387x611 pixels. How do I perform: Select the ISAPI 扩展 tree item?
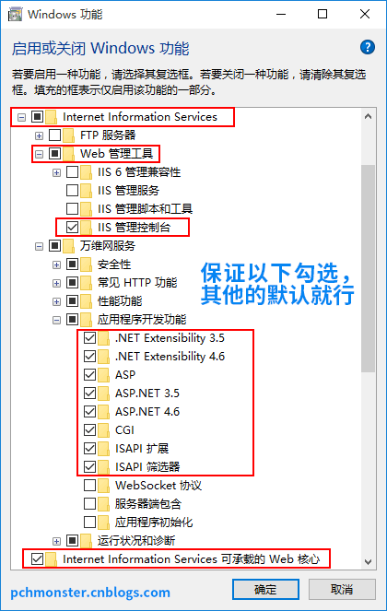tap(142, 449)
